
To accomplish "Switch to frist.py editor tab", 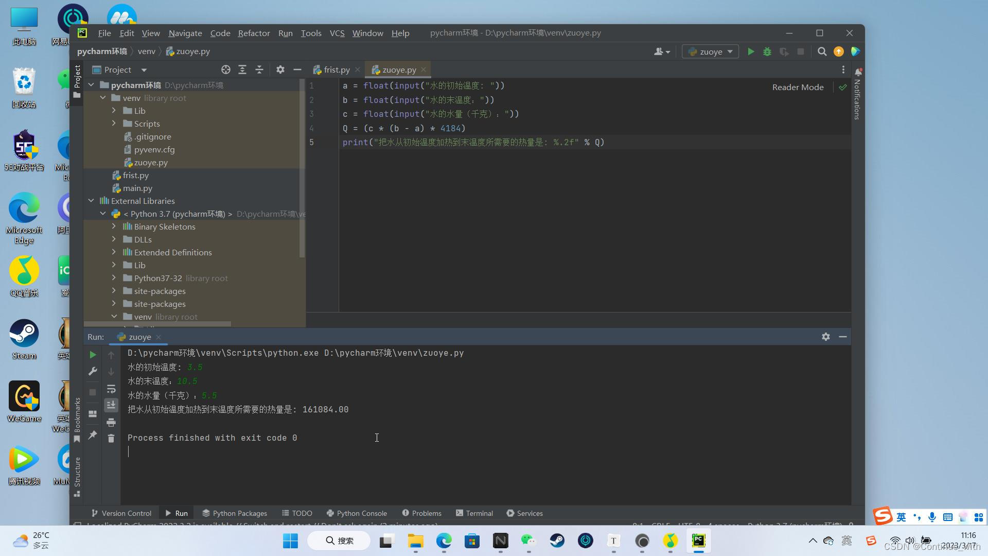I will (x=337, y=69).
